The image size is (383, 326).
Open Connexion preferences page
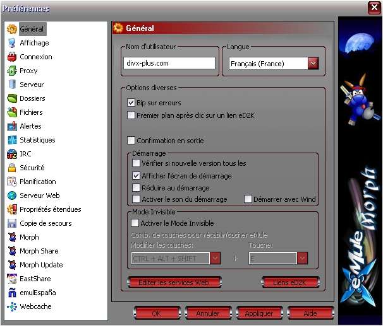coord(36,57)
